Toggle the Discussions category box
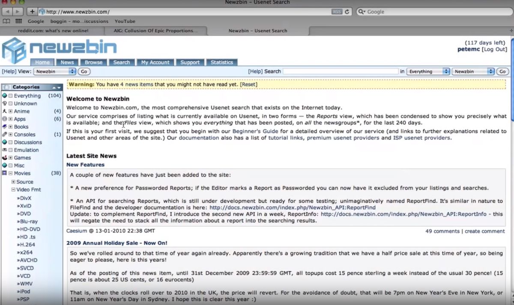This screenshot has width=514, height=305. [x=11, y=142]
